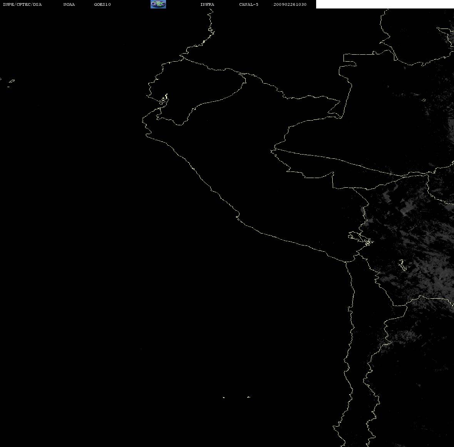The width and height of the screenshot is (454, 447).
Task: Click the CPTEC logo in the header
Action: (x=158, y=4)
